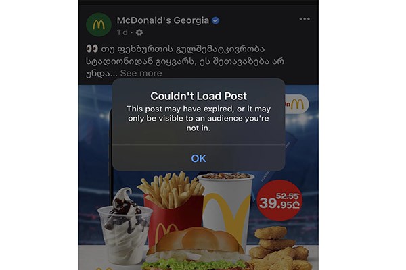406x270 pixels.
Task: Click the McDonald's drink cup
Action: point(226,212)
